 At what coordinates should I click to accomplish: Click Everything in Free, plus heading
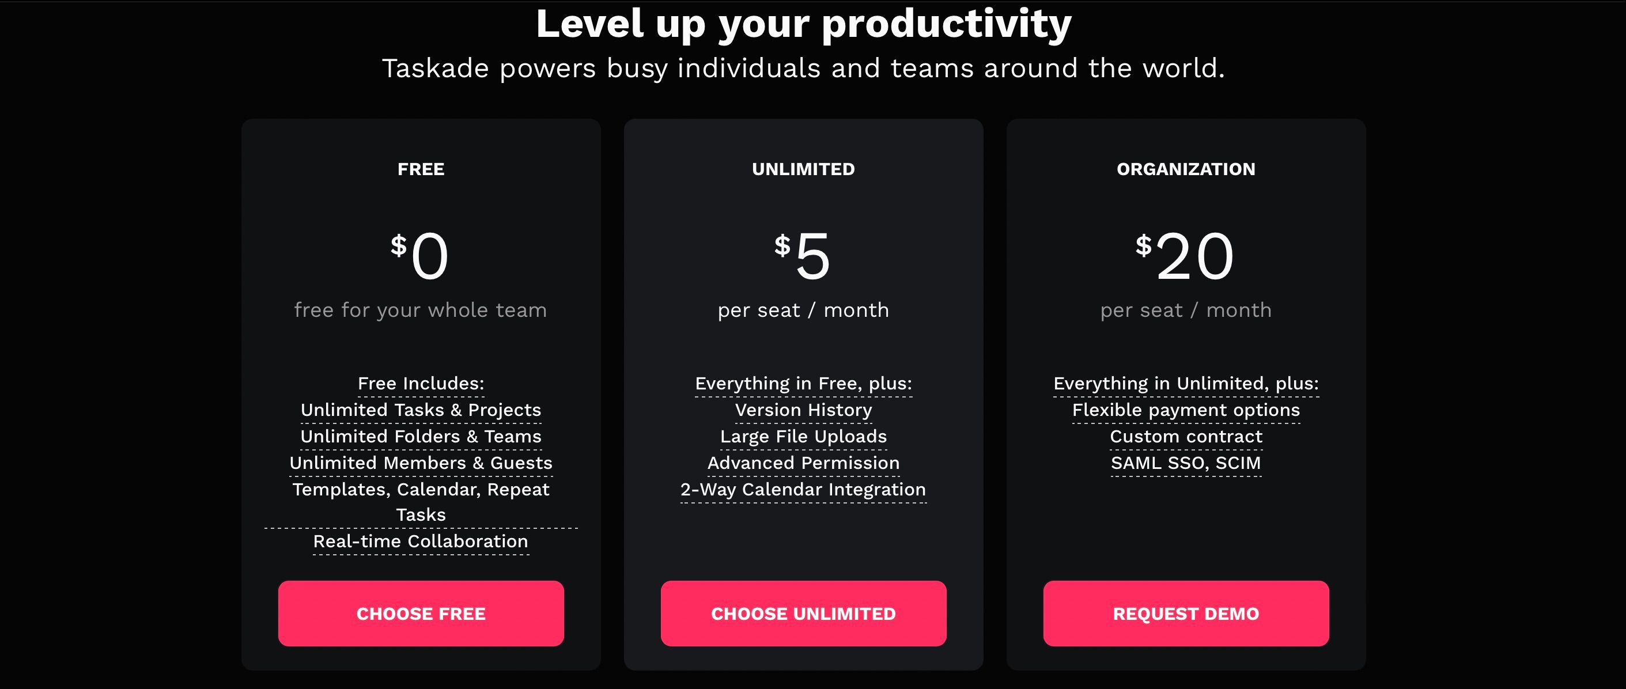[804, 384]
